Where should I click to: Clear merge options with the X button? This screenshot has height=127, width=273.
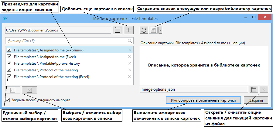click(264, 89)
